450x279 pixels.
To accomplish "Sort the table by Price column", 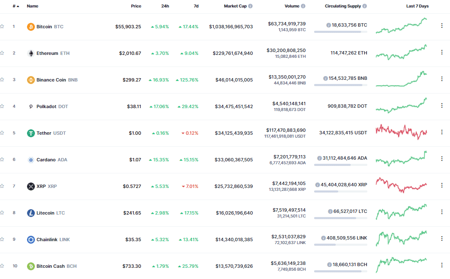I will pyautogui.click(x=136, y=6).
